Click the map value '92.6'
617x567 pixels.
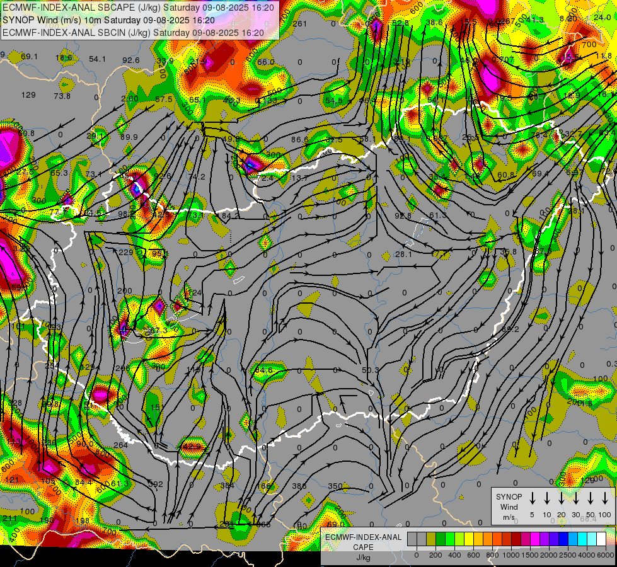tap(131, 60)
